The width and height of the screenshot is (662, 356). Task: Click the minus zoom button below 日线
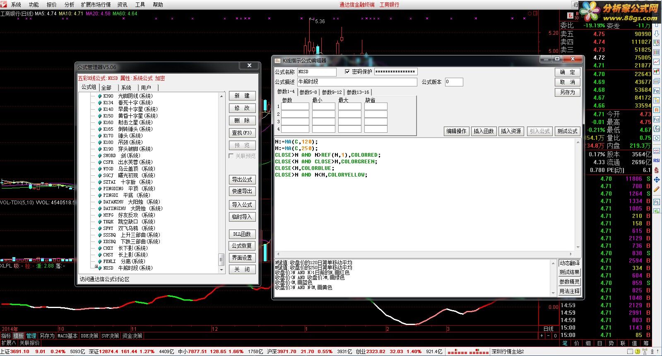(549, 336)
